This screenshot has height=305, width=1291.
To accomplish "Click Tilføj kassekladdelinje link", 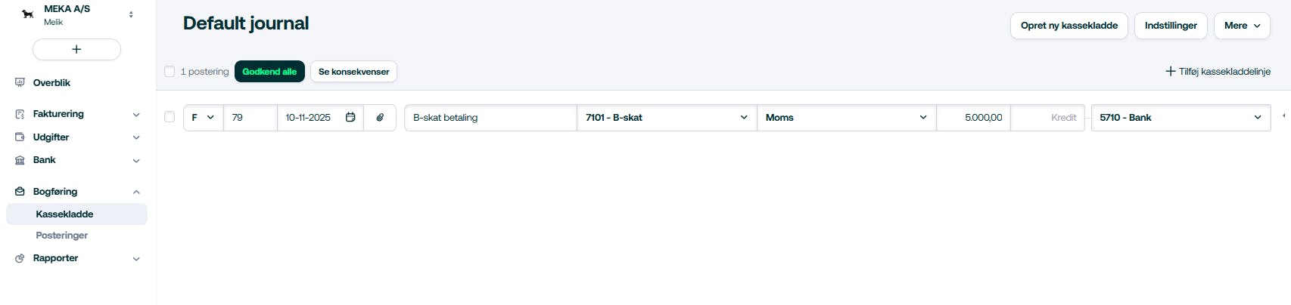I will pyautogui.click(x=1218, y=72).
